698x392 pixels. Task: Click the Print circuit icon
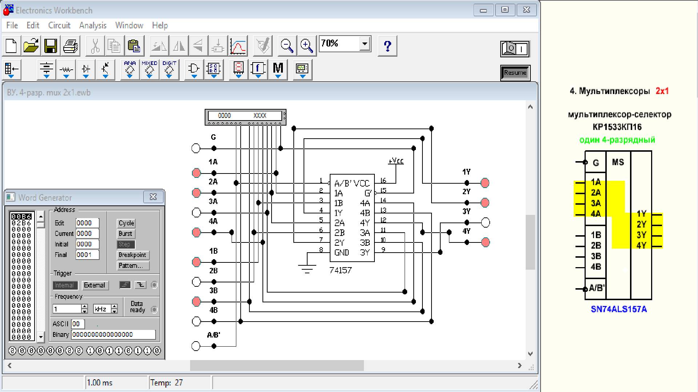point(71,46)
